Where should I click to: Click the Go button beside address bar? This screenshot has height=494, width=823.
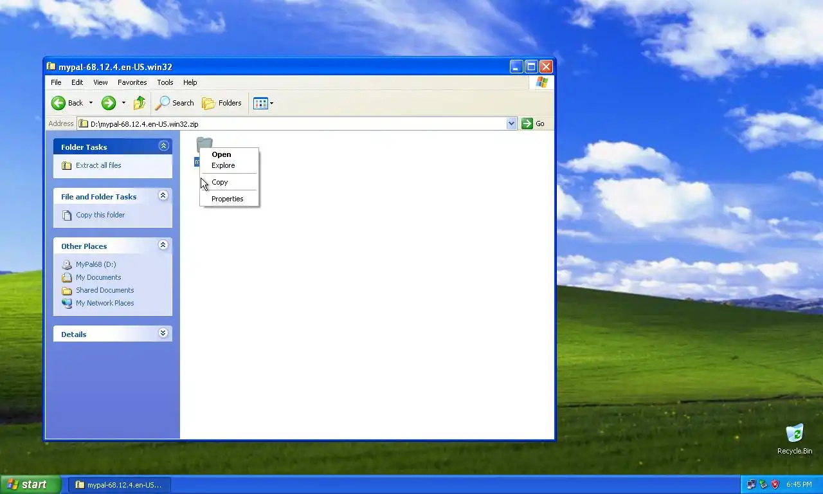(533, 123)
